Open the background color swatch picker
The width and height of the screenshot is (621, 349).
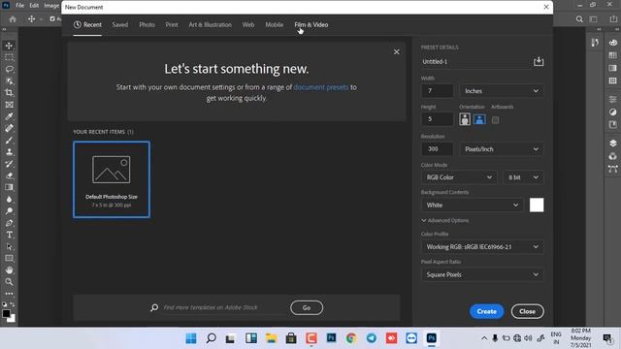click(537, 205)
